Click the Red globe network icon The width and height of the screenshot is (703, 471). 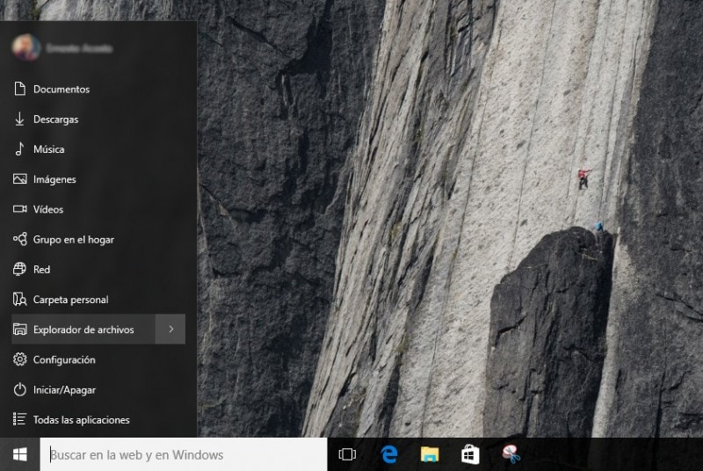tap(19, 269)
